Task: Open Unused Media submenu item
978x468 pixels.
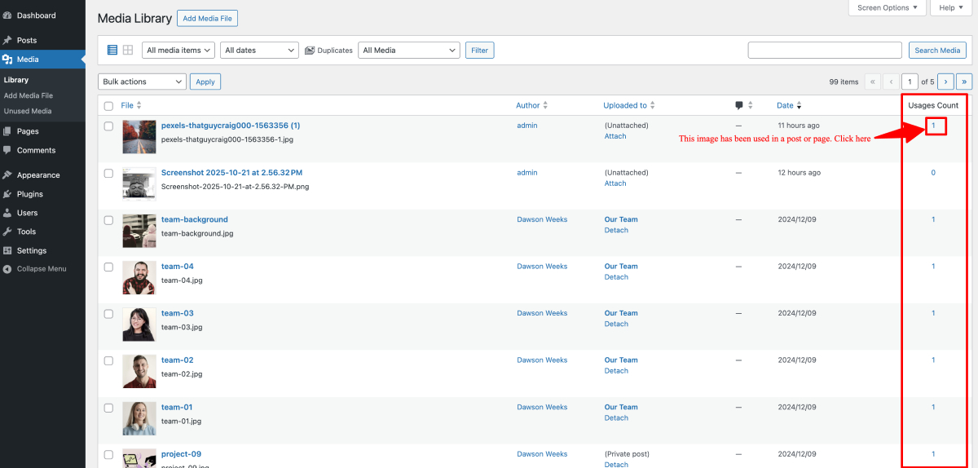Action: (x=28, y=111)
